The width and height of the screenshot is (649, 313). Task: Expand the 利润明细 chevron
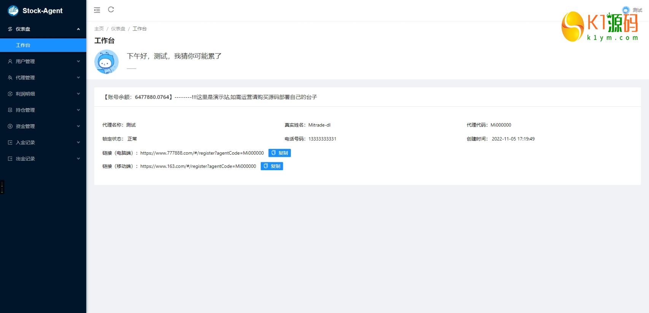click(x=78, y=94)
